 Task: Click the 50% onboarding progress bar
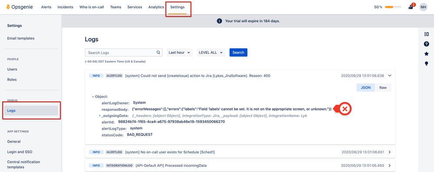(x=393, y=7)
